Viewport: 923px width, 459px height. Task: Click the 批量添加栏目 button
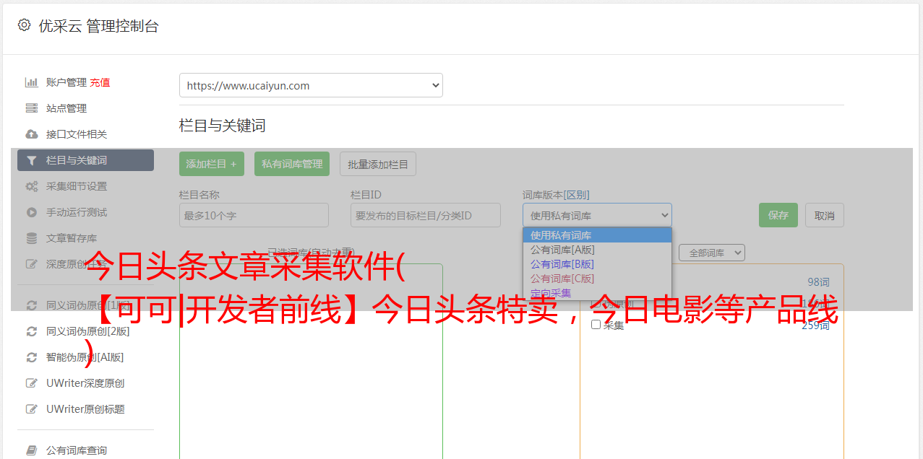(x=378, y=164)
